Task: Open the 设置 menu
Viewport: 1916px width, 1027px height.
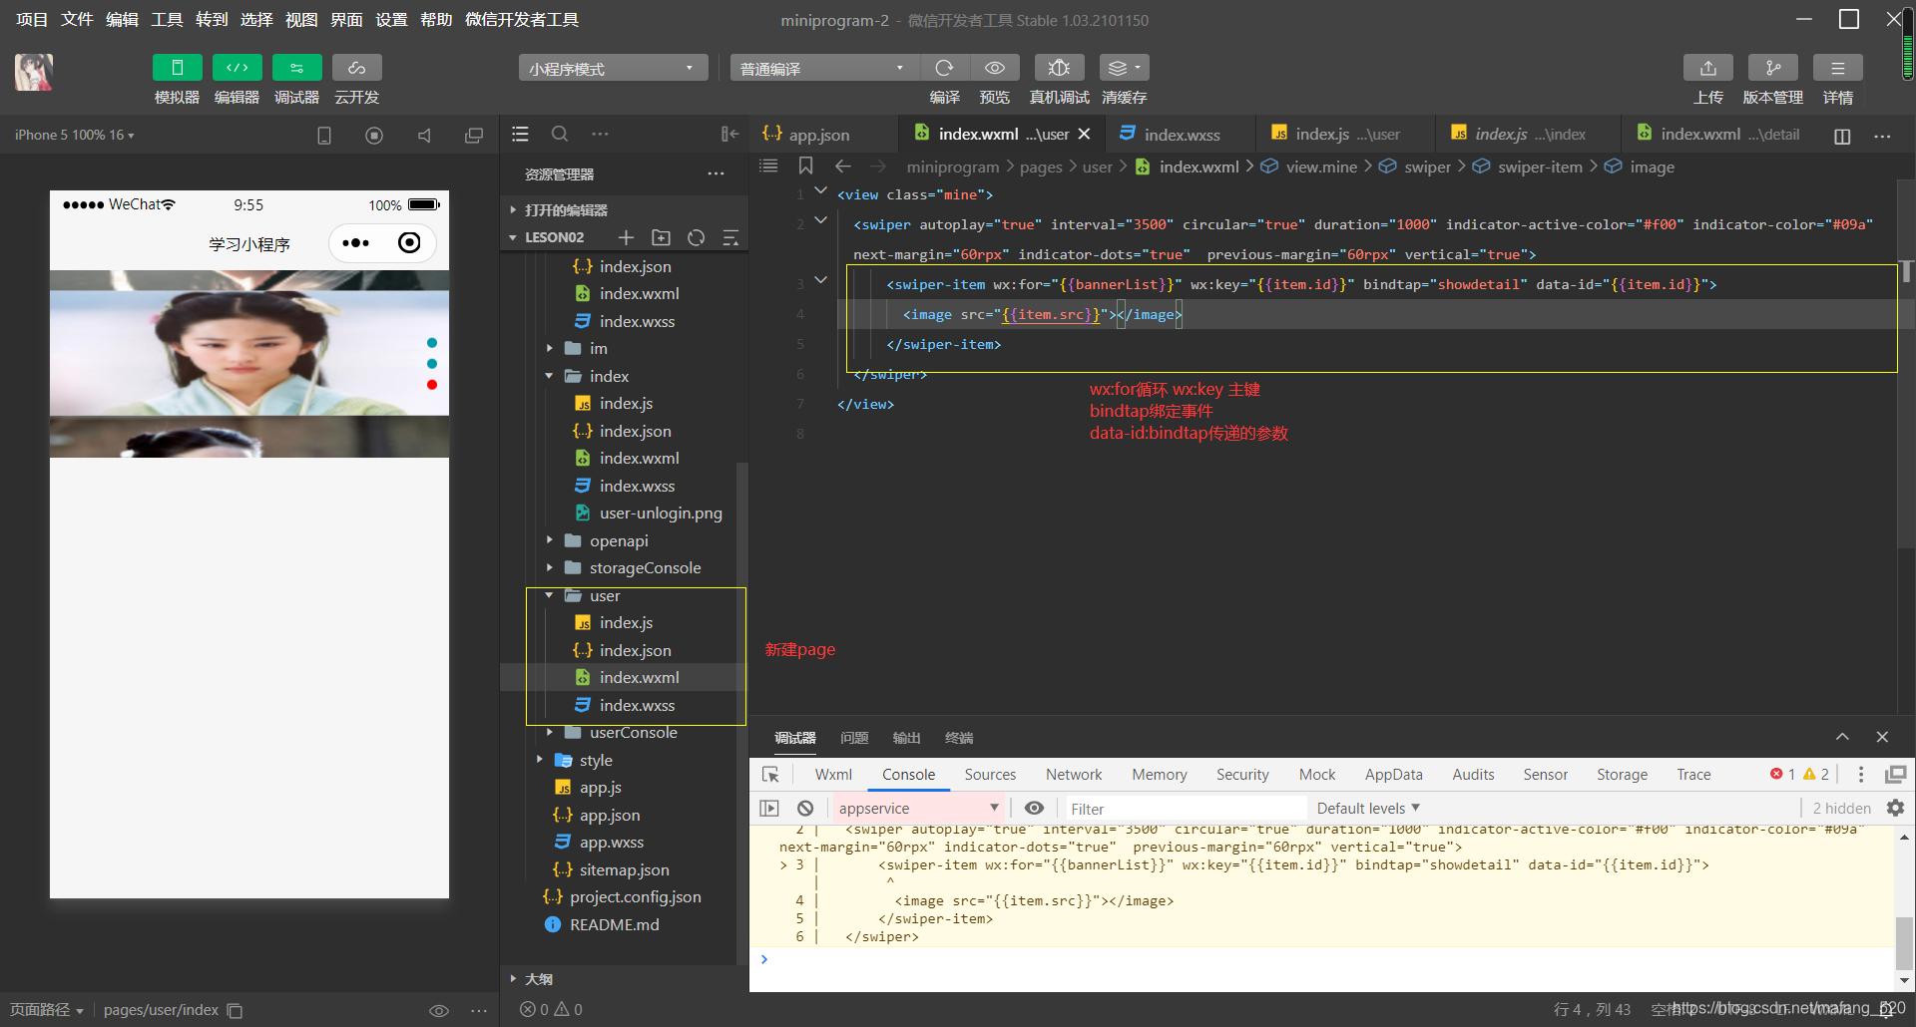Action: coord(391,19)
